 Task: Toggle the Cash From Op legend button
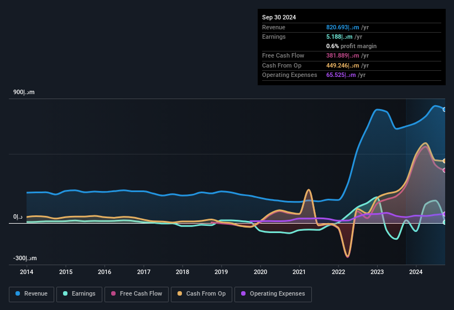(x=201, y=294)
